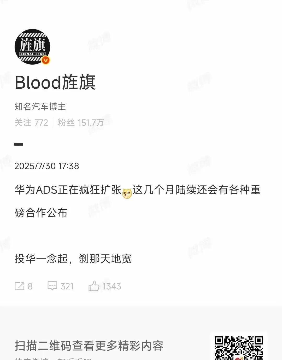
Task: View 知名汽车博主 description text
Action: coord(40,107)
